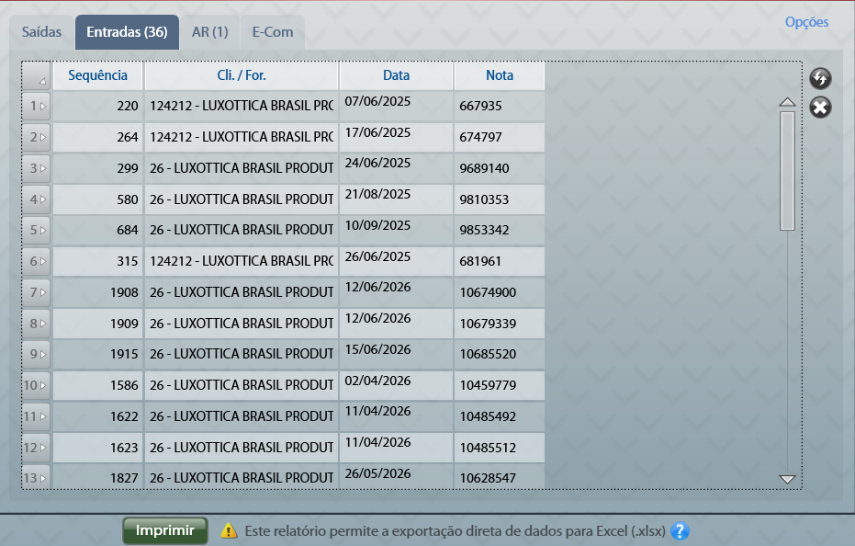Image resolution: width=855 pixels, height=546 pixels.
Task: Expand row 4 using its arrow
Action: pos(43,199)
